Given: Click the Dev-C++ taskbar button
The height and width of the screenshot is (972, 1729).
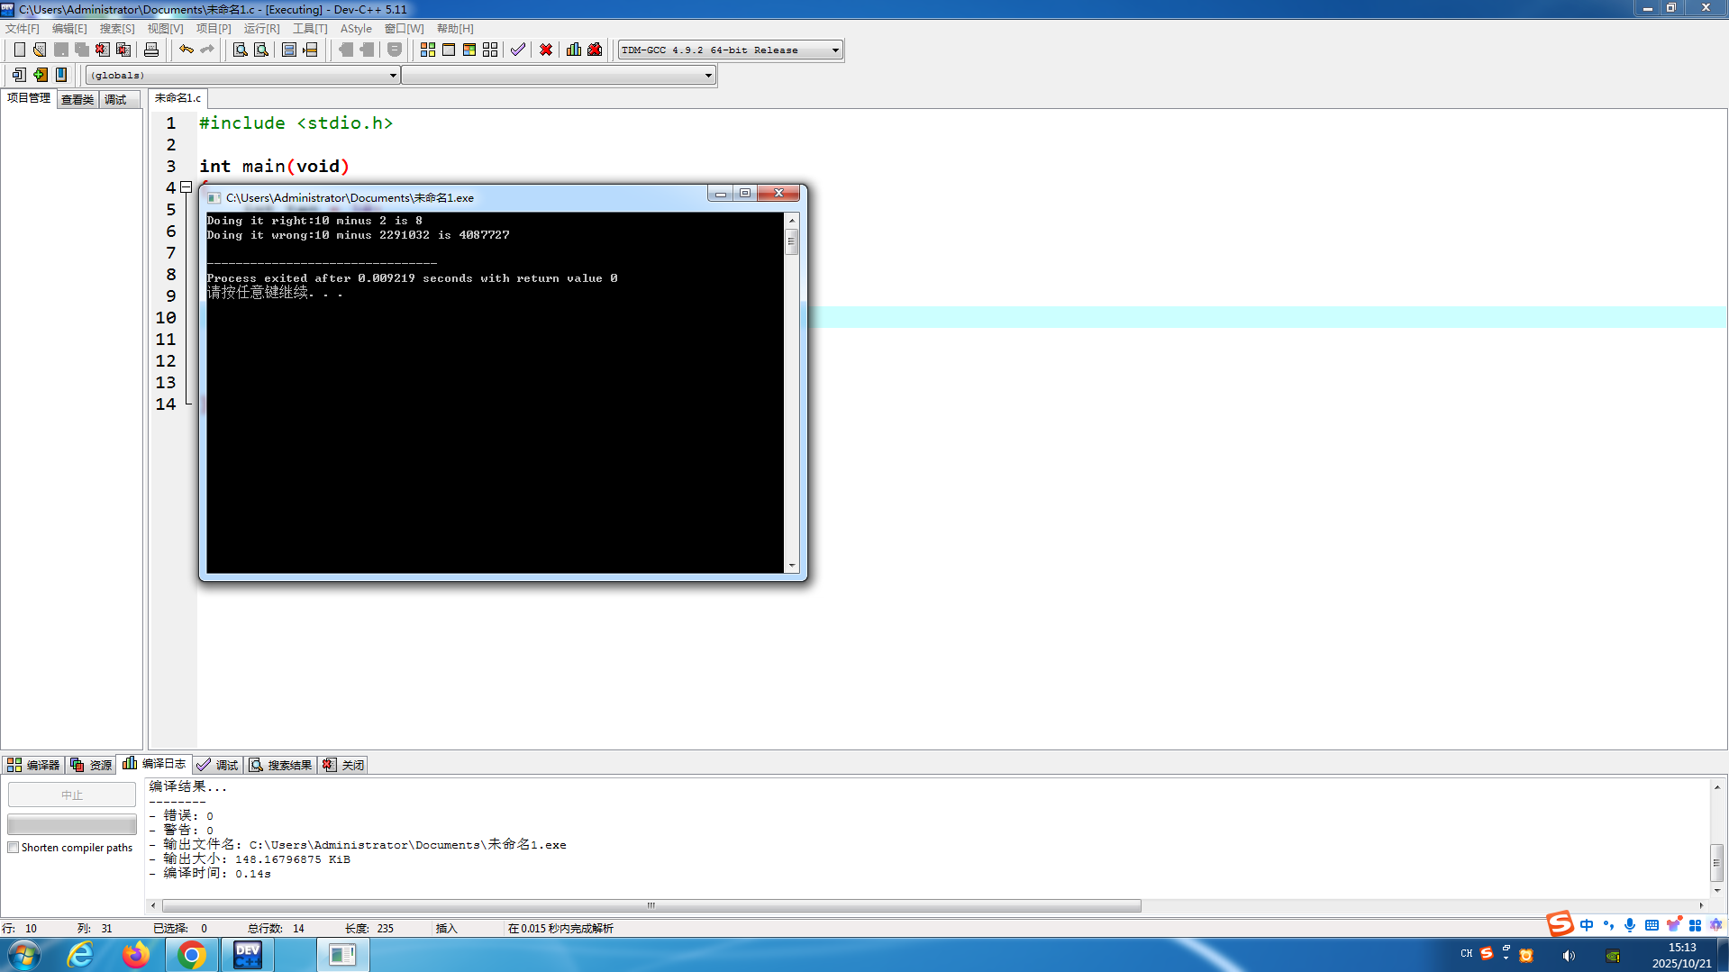Looking at the screenshot, I should click(247, 955).
